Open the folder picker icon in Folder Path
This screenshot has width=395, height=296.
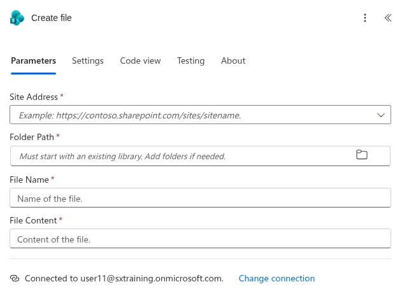click(361, 155)
